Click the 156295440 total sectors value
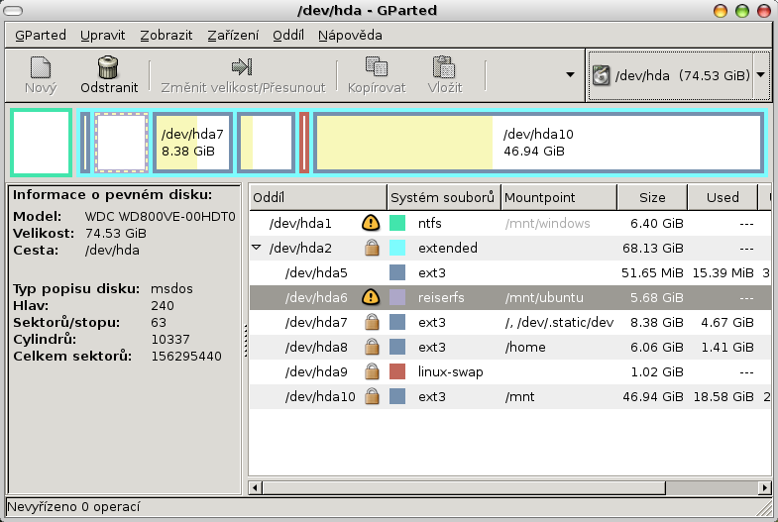The width and height of the screenshot is (778, 522). tap(186, 357)
